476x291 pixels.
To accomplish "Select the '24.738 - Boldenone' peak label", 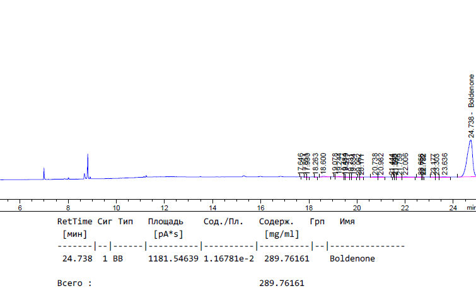I will pyautogui.click(x=471, y=105).
